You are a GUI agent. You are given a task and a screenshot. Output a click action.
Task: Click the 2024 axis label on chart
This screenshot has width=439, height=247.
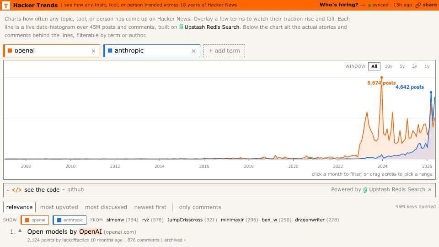pos(382,166)
